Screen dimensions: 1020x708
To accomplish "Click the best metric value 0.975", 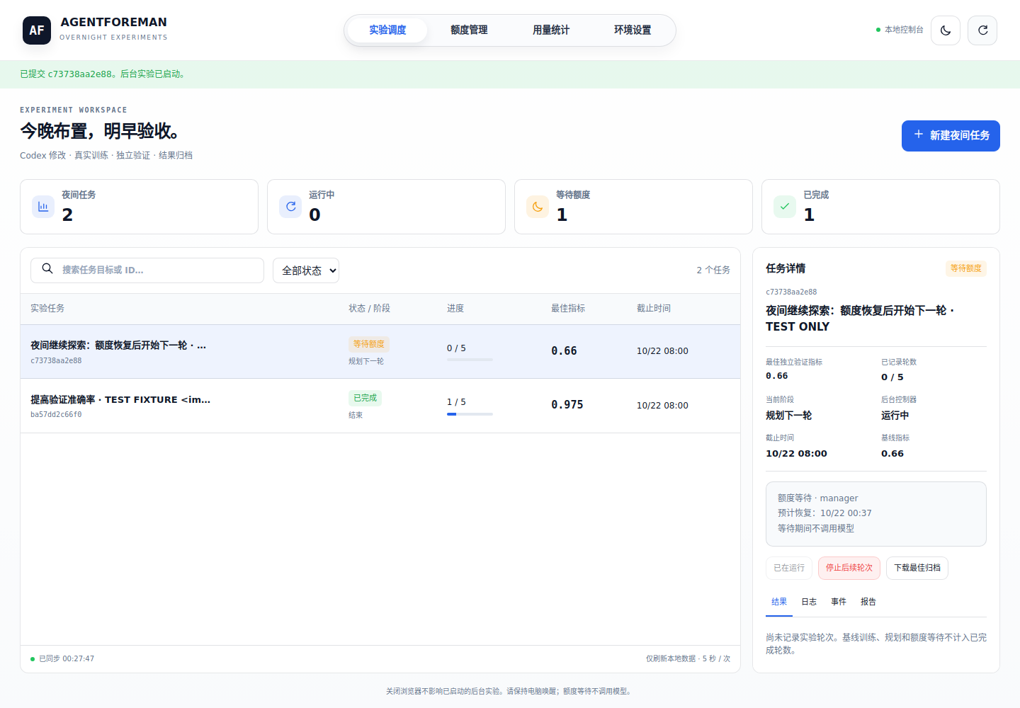I will click(567, 405).
